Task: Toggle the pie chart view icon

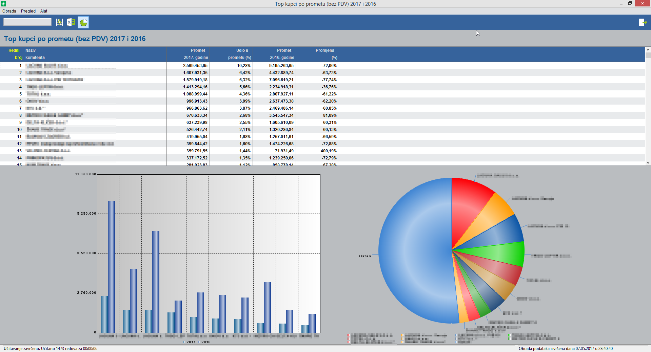Action: click(x=83, y=22)
